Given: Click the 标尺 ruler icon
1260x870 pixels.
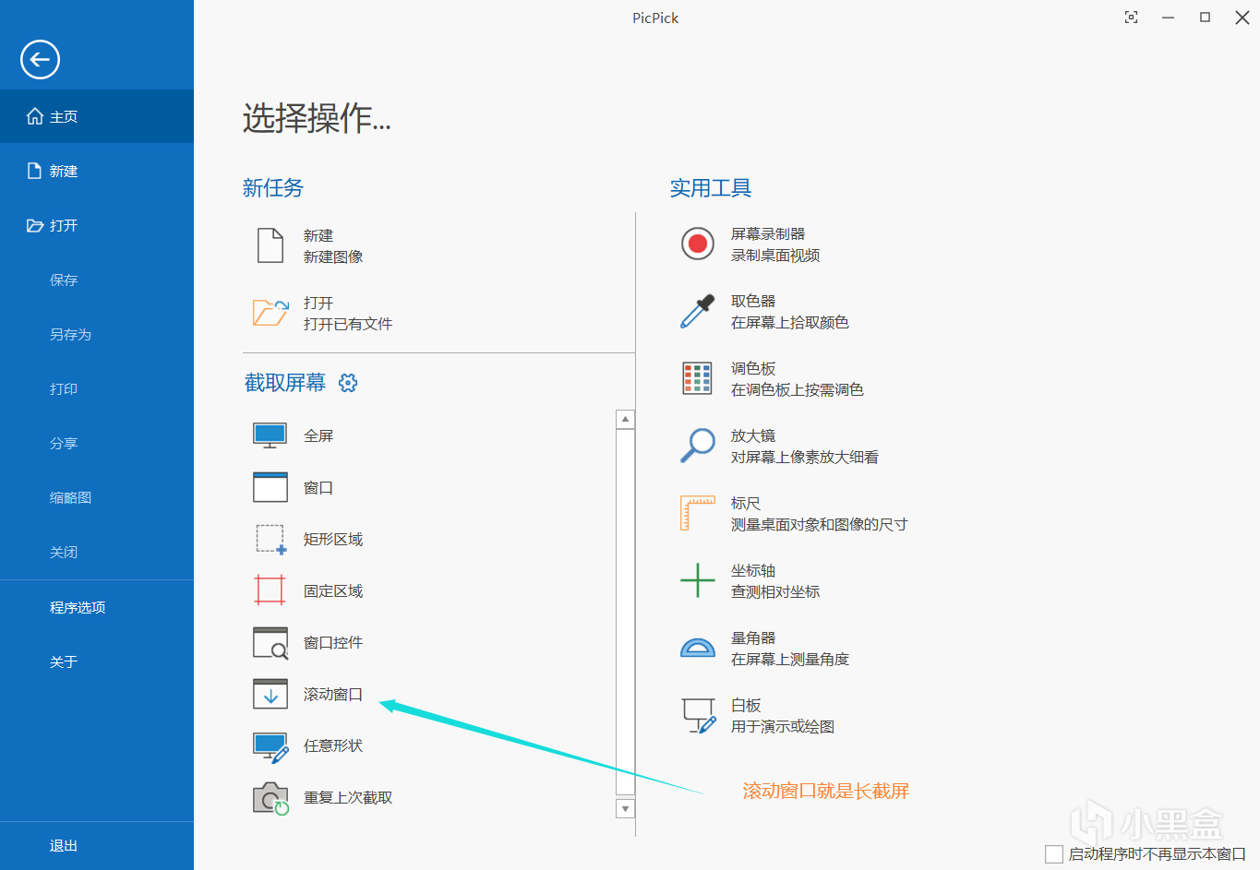Looking at the screenshot, I should coord(698,513).
